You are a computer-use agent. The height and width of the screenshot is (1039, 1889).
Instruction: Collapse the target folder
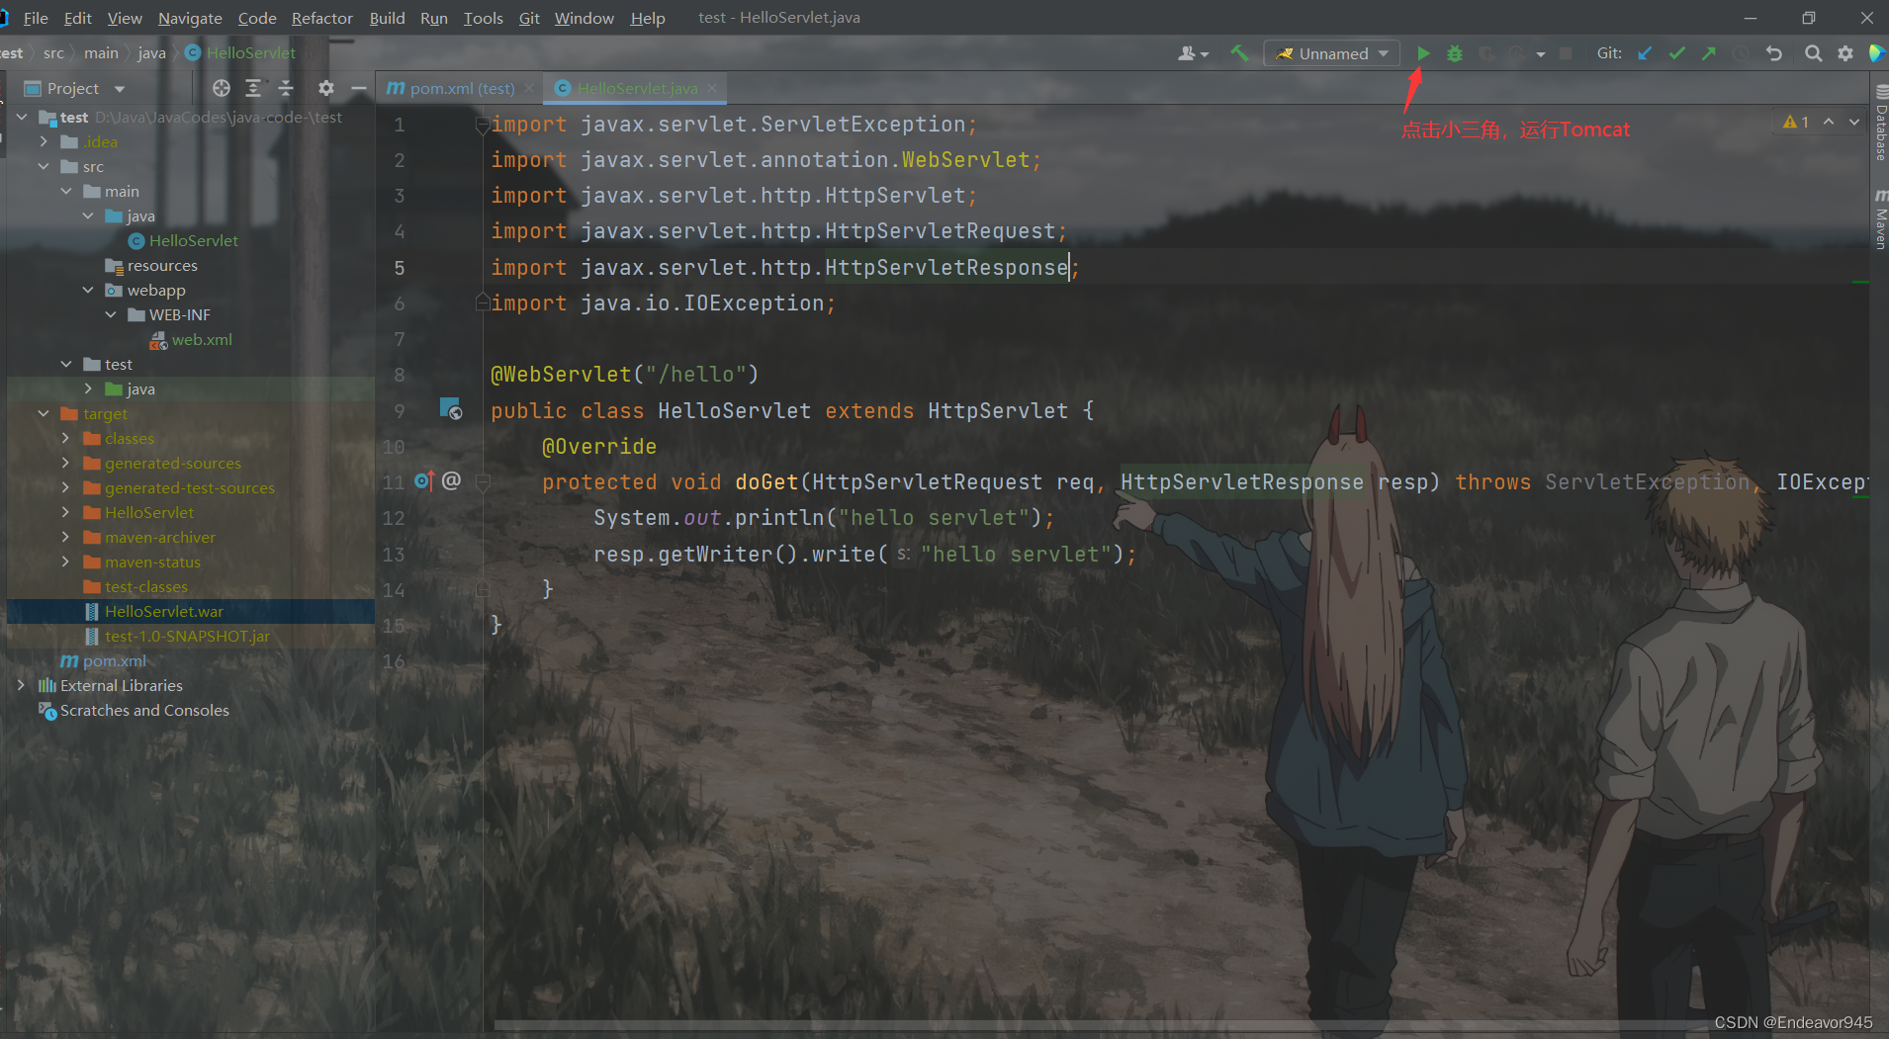(x=44, y=413)
